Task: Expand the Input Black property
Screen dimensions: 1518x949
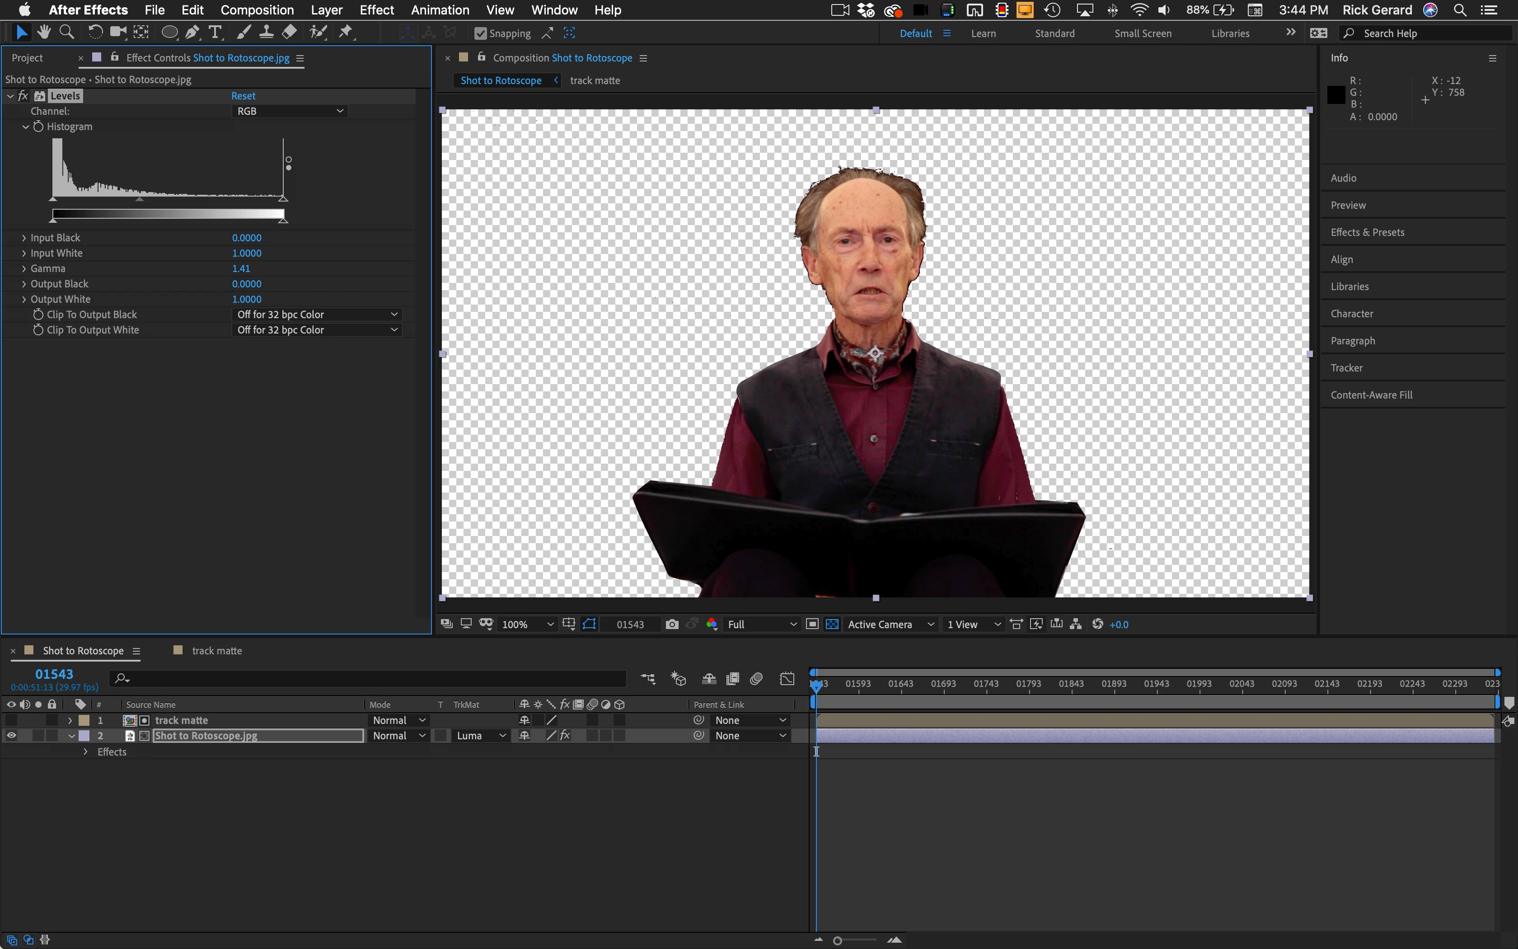Action: pos(24,238)
